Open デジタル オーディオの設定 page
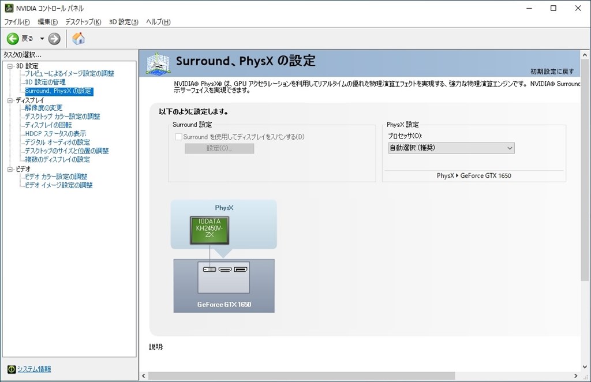Image resolution: width=591 pixels, height=382 pixels. tap(57, 143)
